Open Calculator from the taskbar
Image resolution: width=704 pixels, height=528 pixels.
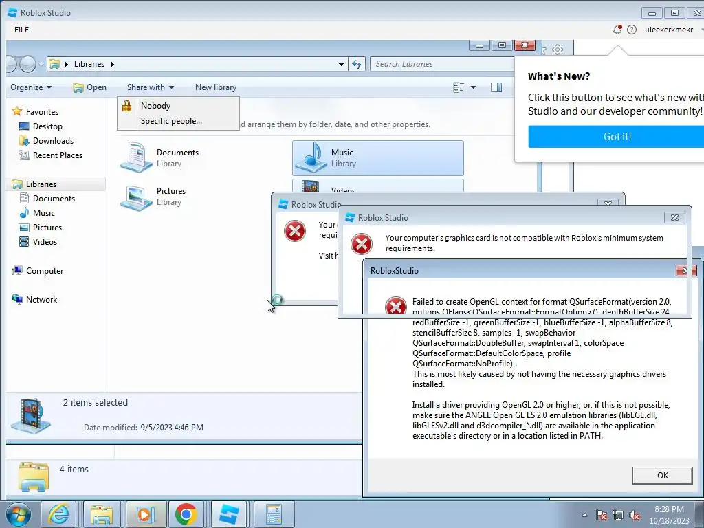coord(274,514)
